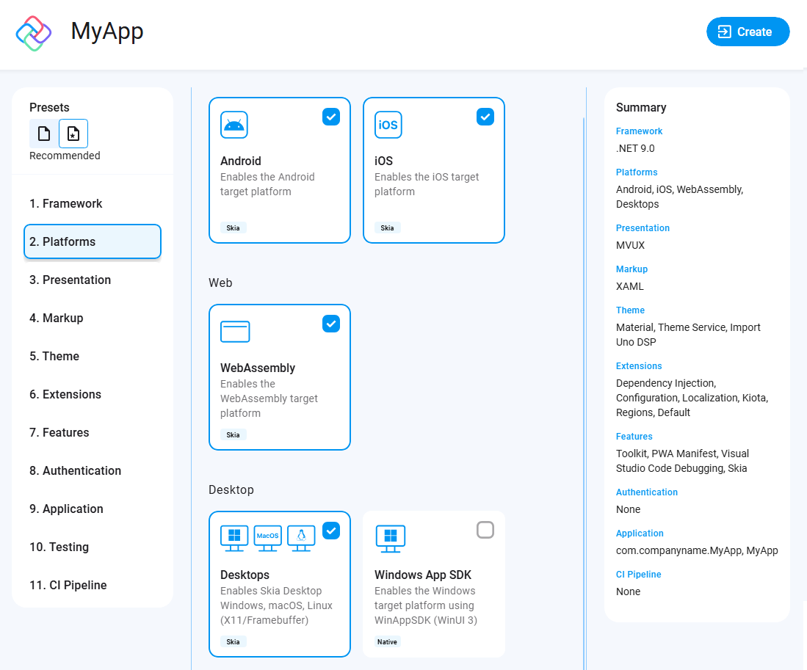Uncheck the WebAssembly checkbox

coord(331,323)
